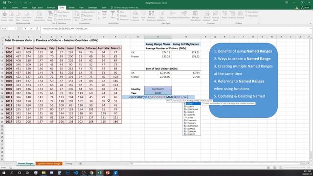Click Show Queries in Get & Transform
313x176 pixels.
click(62, 12)
